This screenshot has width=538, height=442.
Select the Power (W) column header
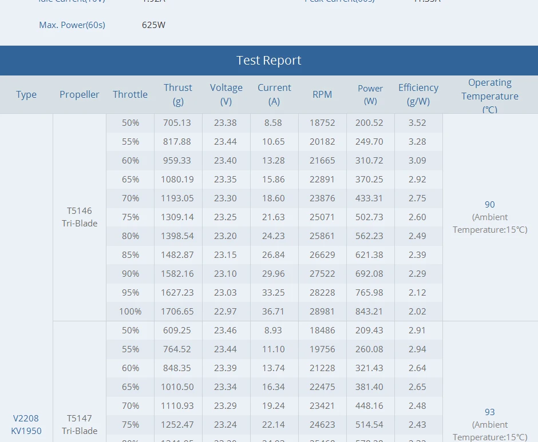[x=370, y=94]
